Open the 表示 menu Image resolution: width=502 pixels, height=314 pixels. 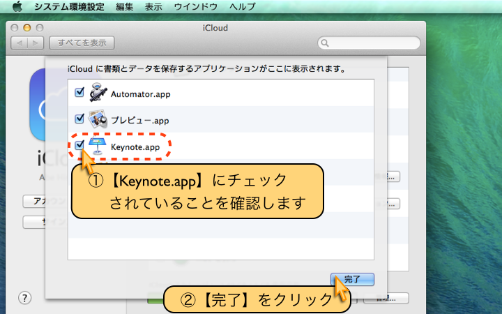click(153, 6)
